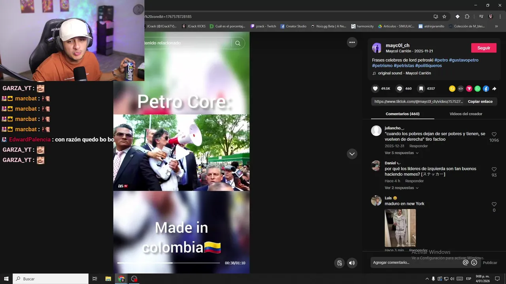The width and height of the screenshot is (506, 284).
Task: Open the Chrome profile avatar icon
Action: pos(491,17)
